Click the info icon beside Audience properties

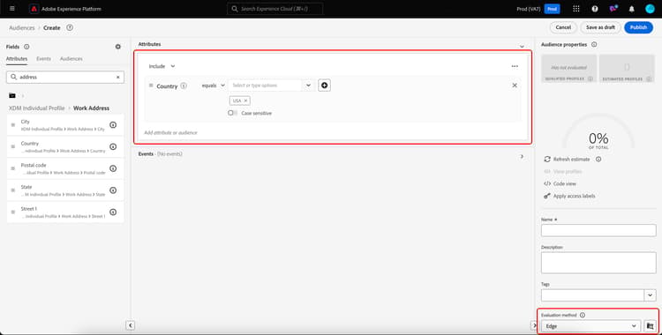(x=594, y=44)
